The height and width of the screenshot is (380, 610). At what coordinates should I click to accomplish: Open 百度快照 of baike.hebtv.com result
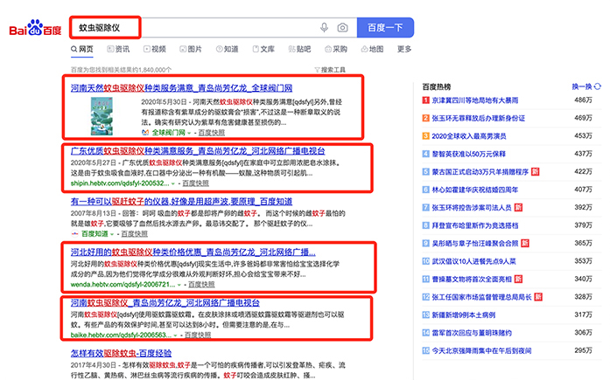pyautogui.click(x=198, y=335)
